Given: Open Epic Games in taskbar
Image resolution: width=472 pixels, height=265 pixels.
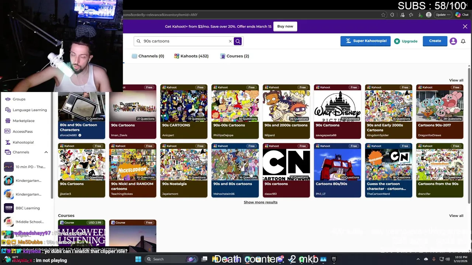Looking at the screenshot, I should (x=334, y=259).
